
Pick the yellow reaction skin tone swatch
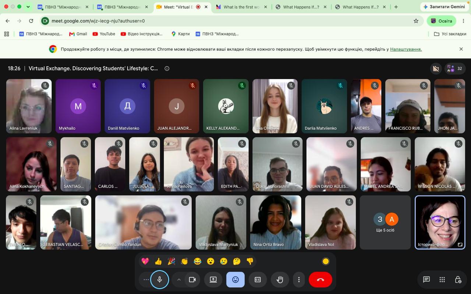tap(326, 261)
